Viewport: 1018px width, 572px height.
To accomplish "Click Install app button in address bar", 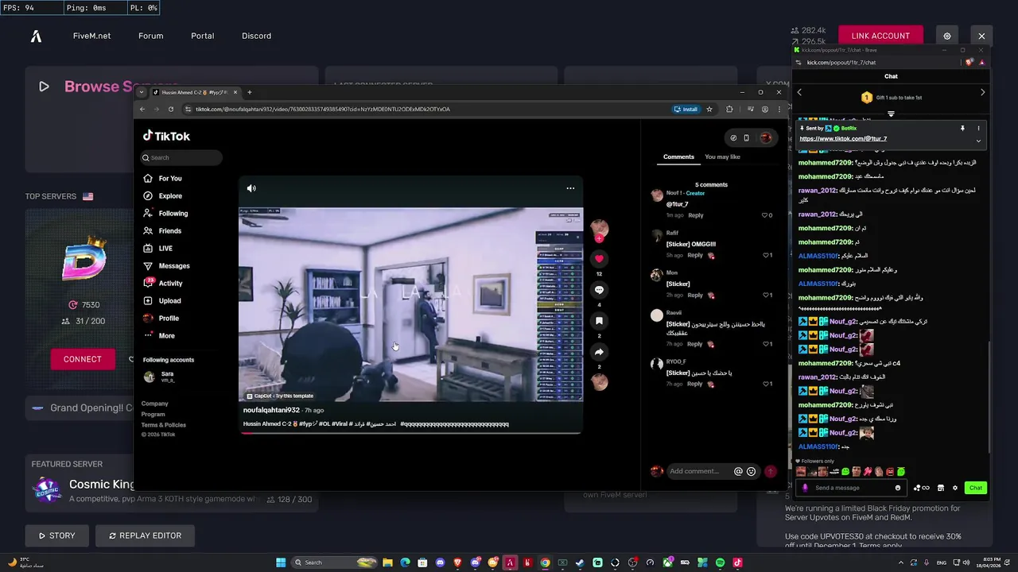I will coord(686,109).
